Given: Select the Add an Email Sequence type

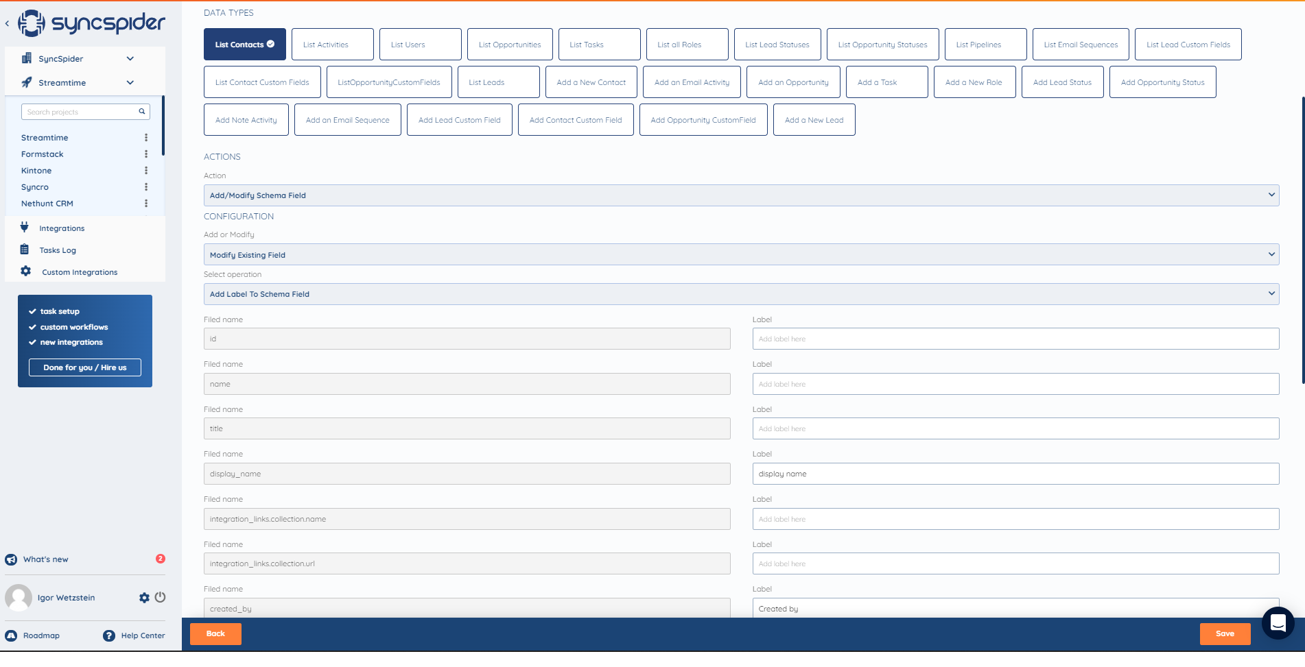Looking at the screenshot, I should 348,120.
